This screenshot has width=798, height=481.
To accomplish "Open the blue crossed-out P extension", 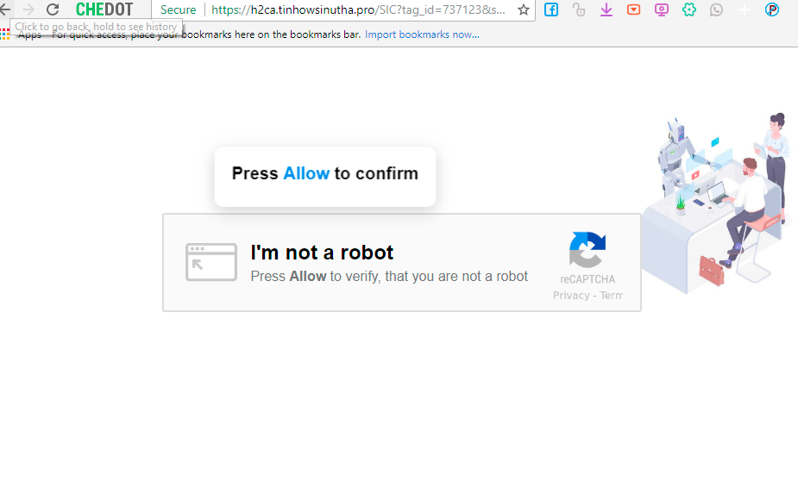I will [772, 10].
